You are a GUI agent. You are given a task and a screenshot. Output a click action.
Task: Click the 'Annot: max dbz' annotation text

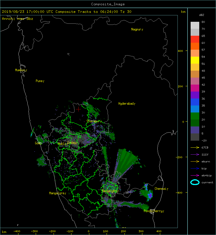(x=18, y=19)
